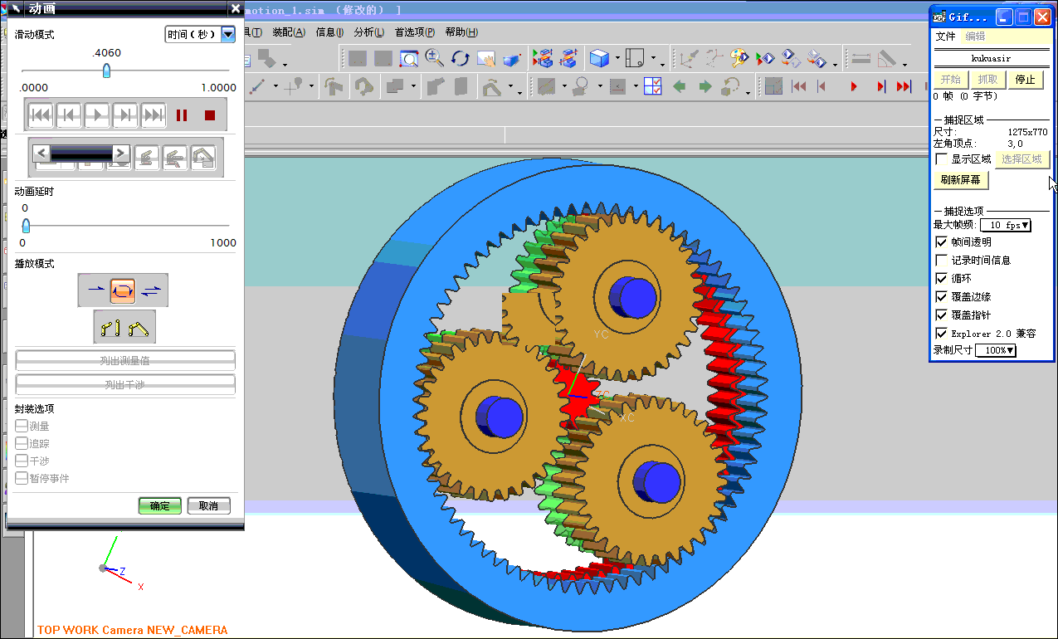Open the 最大帧频 10 fps dropdown
The image size is (1058, 639).
(x=1005, y=225)
